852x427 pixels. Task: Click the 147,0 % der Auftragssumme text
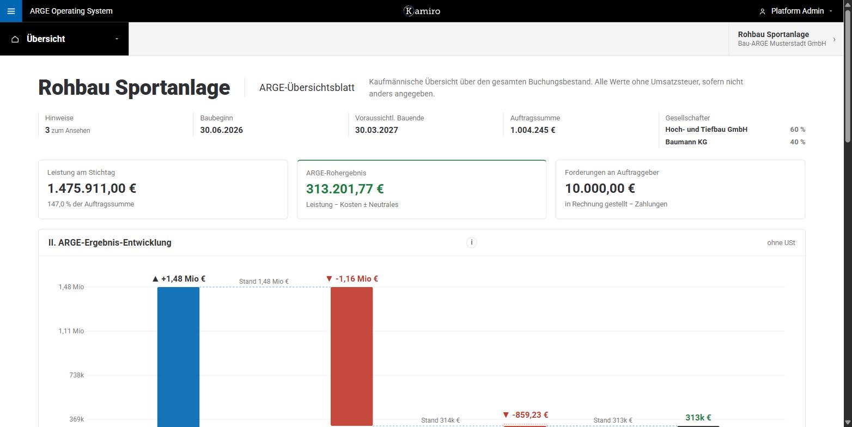pyautogui.click(x=90, y=204)
